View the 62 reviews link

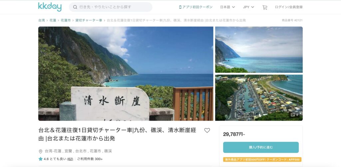point(70,159)
